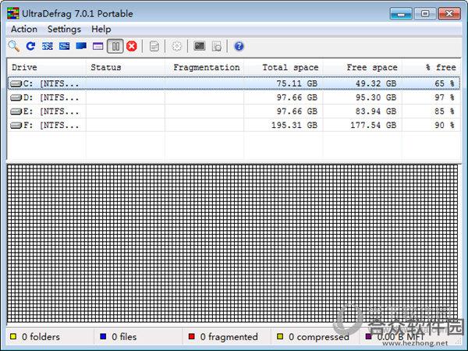The width and height of the screenshot is (468, 351).
Task: Select the C: [NTFS... drive row
Action: pyautogui.click(x=234, y=83)
